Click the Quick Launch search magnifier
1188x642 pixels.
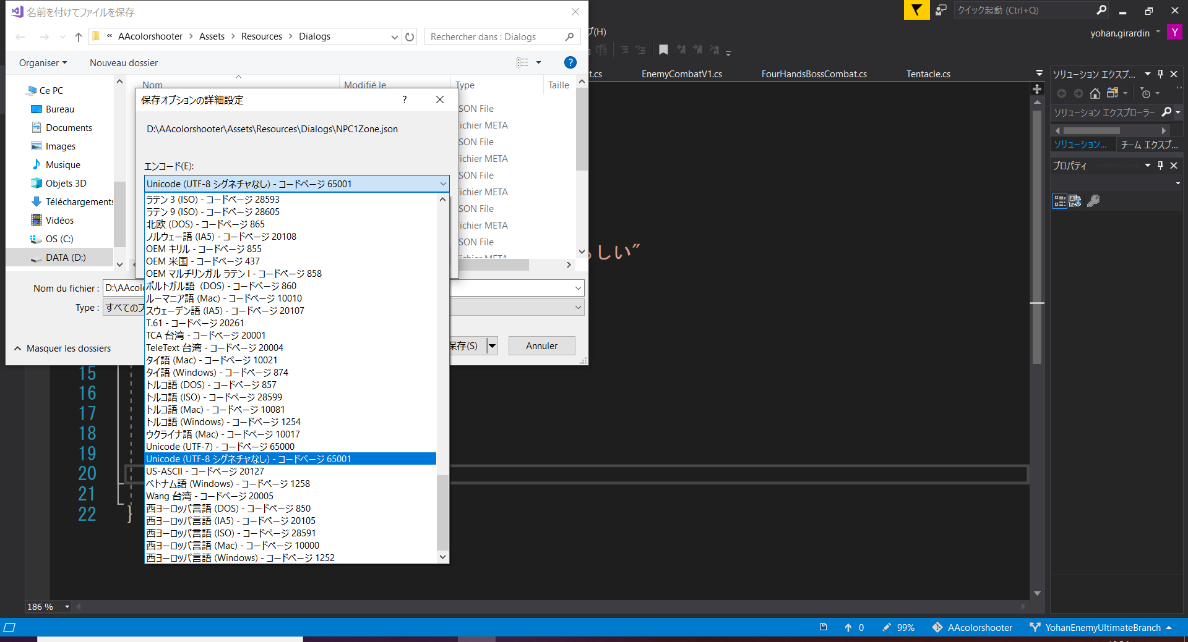(x=1101, y=10)
